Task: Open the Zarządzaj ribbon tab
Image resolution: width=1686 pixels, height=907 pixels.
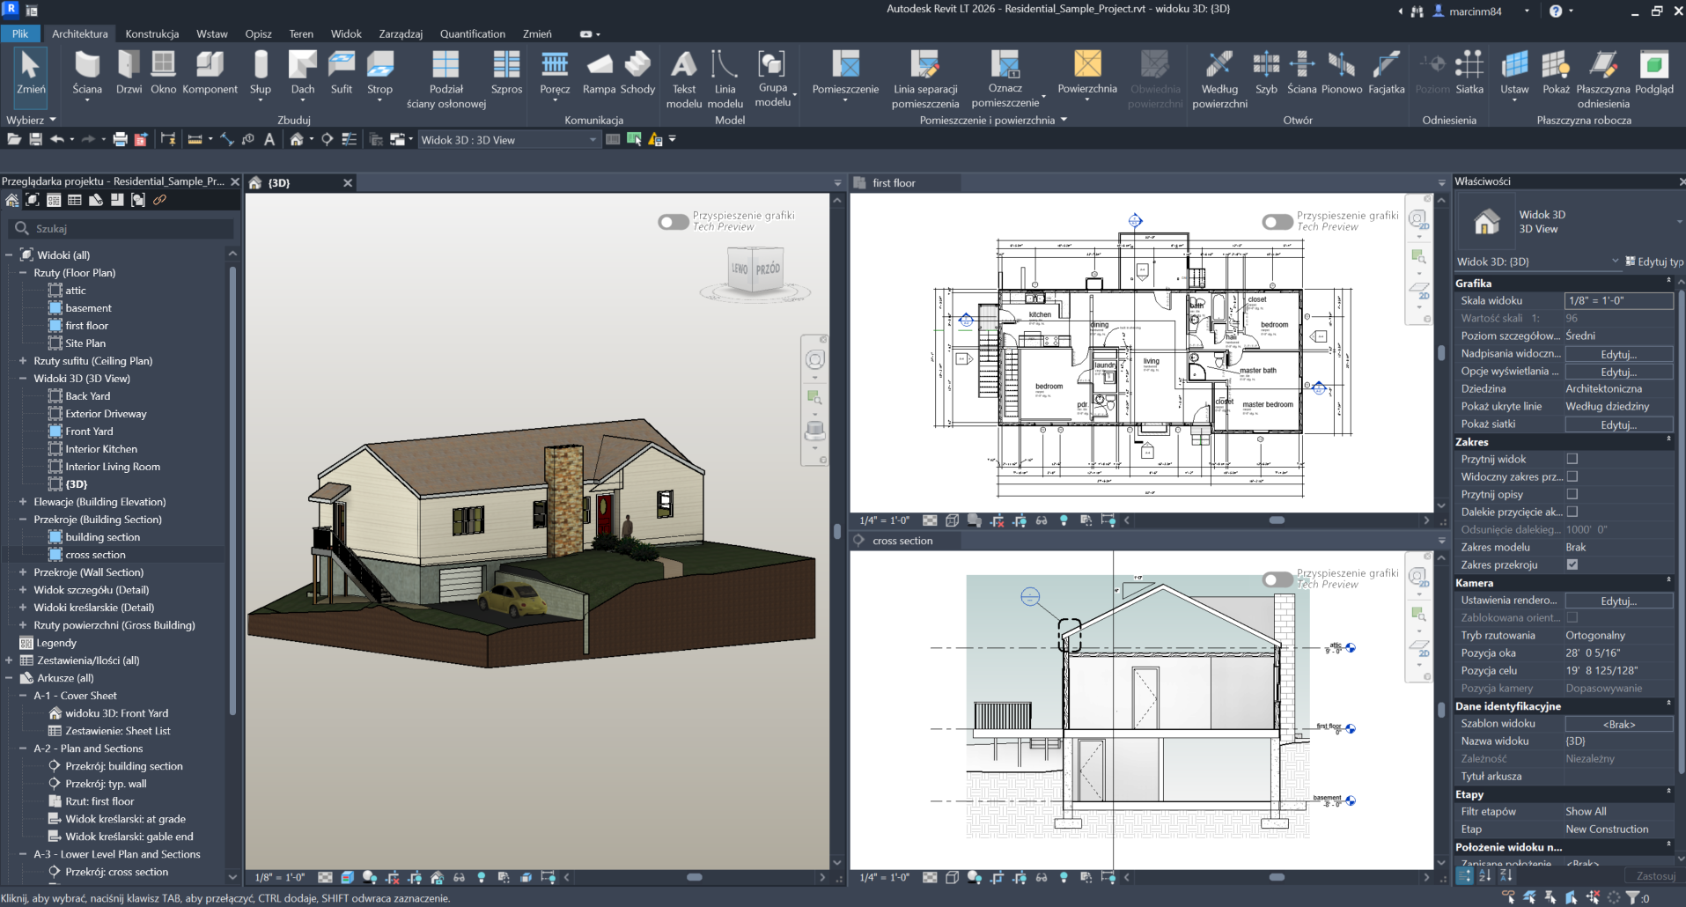Action: pos(401,33)
